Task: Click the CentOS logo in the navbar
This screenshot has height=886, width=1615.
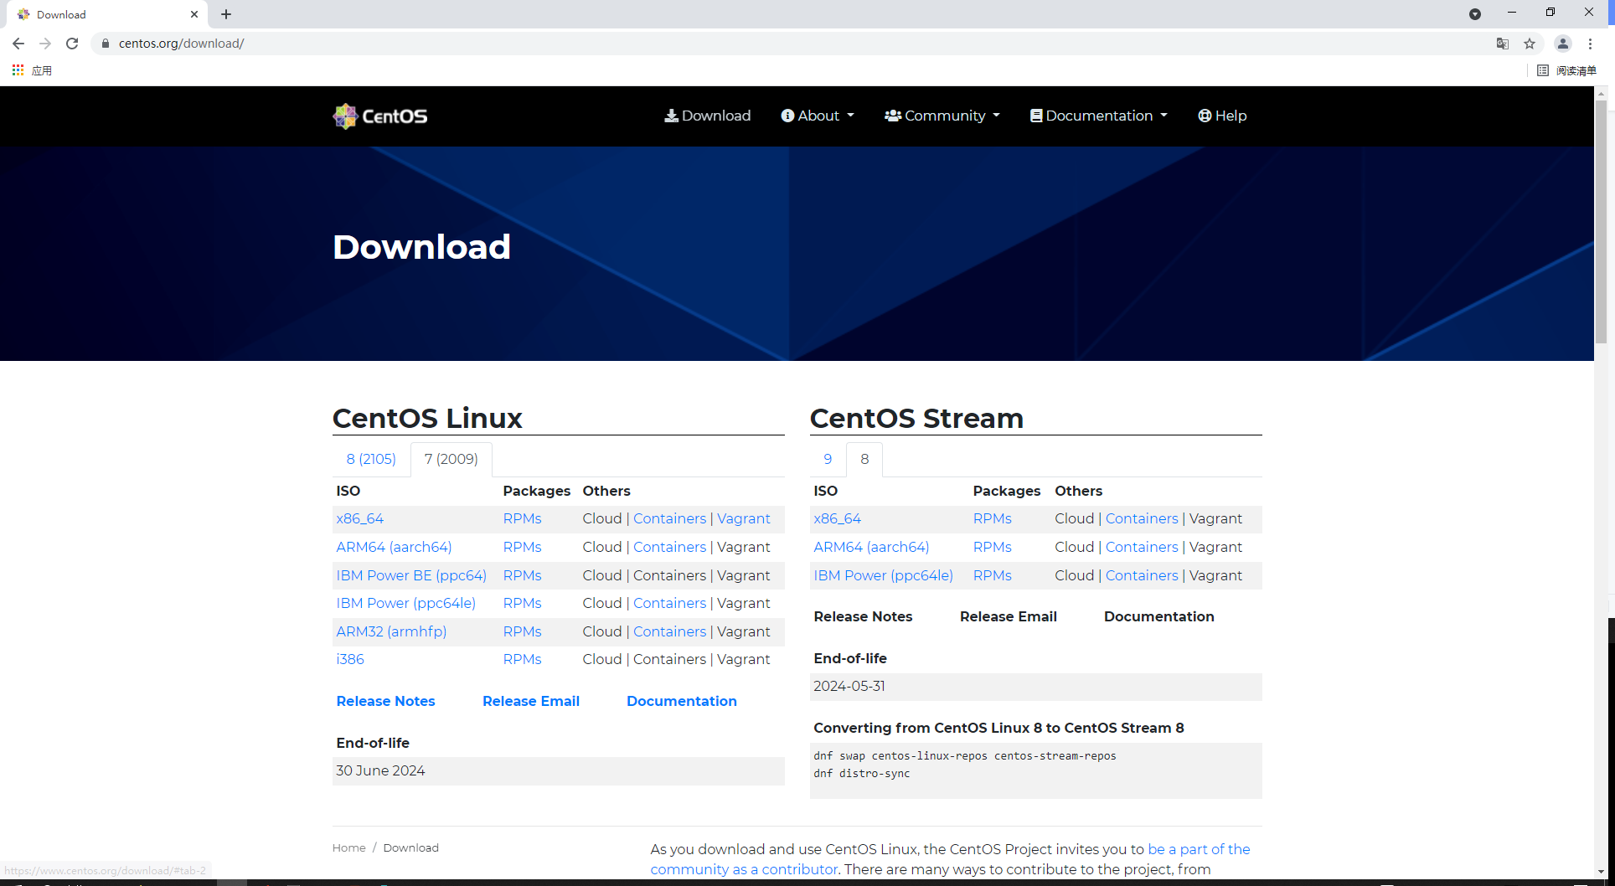Action: click(380, 116)
